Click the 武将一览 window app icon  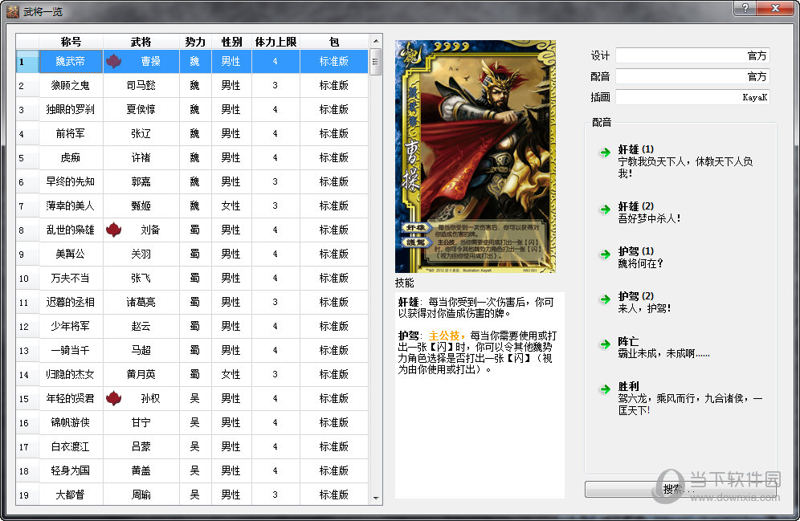pos(12,11)
